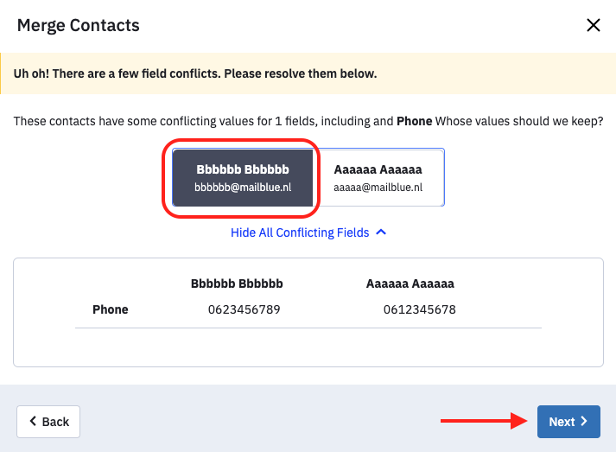Click the 'Whose values should we keep?' text
The image size is (616, 452).
(519, 121)
